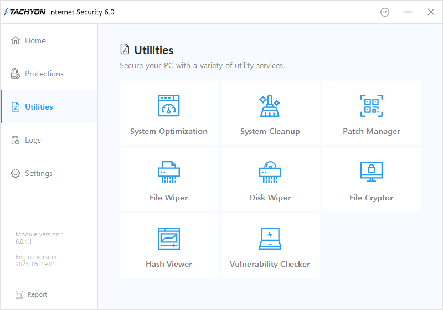Click the Tachyon logo in title bar
Viewport: 443px width, 310px height.
tap(24, 12)
